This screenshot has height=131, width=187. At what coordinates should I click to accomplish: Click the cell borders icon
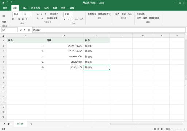(x=23, y=19)
